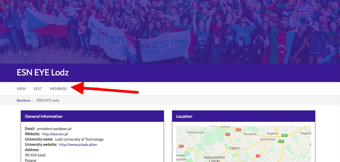Click the A2 motorway shield on the map
The height and width of the screenshot is (162, 340).
(238, 130)
